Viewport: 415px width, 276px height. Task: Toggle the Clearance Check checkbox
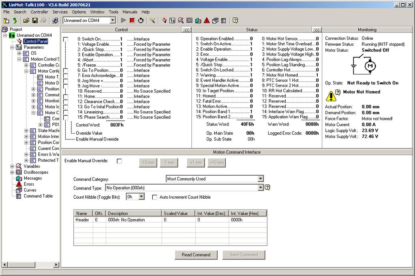(66, 102)
